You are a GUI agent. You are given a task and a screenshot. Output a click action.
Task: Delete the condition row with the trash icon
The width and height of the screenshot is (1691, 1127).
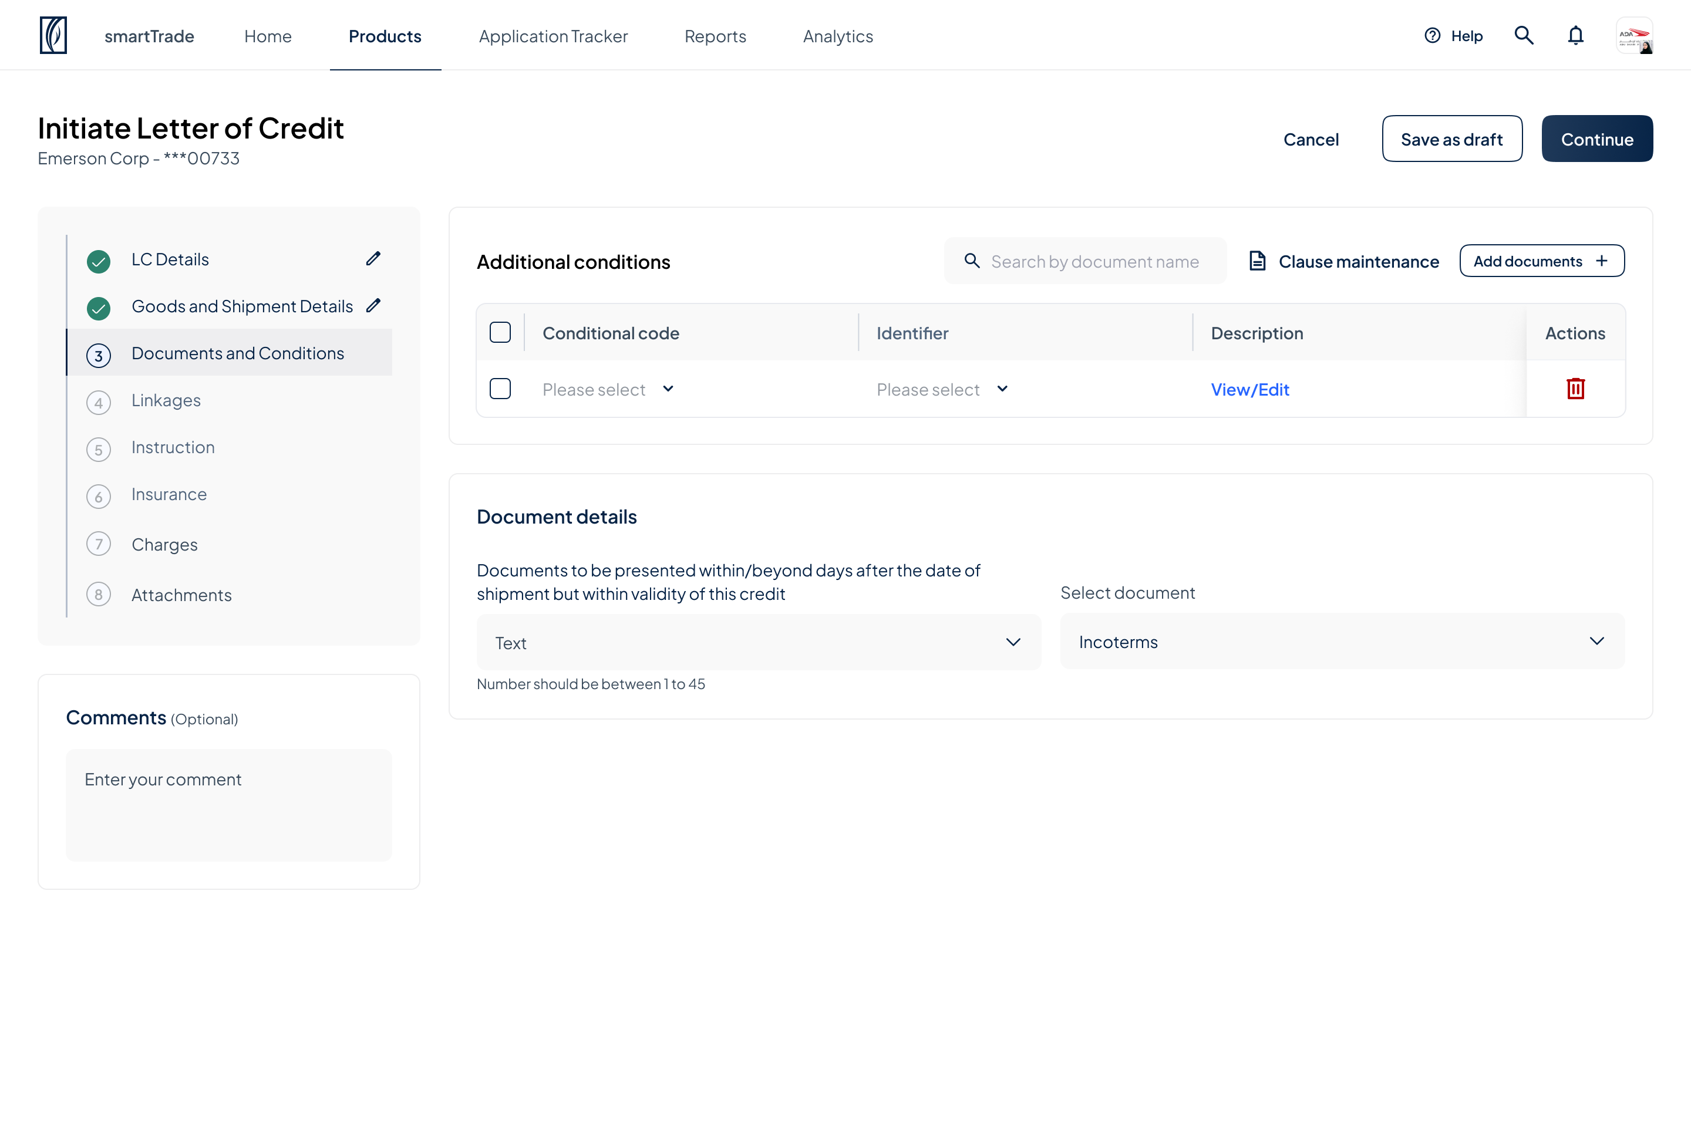[x=1575, y=389]
